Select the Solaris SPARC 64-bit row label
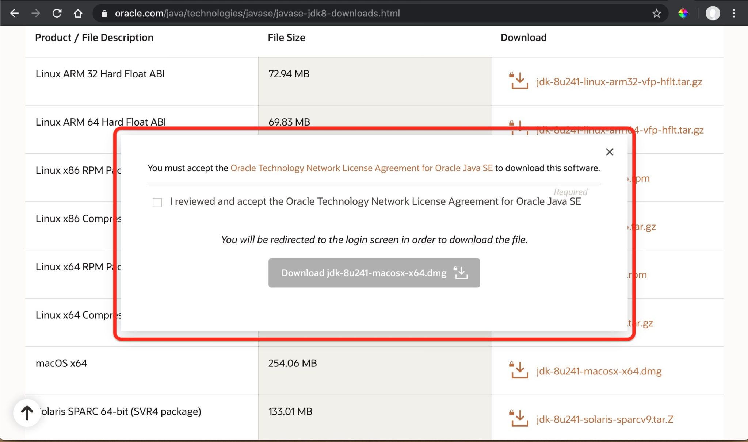Viewport: 748px width, 442px height. click(121, 412)
